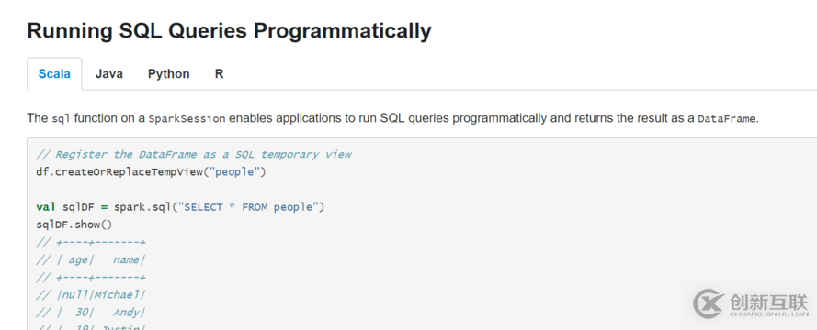Image resolution: width=817 pixels, height=330 pixels.
Task: Click the Running SQL Queries Programmatically heading
Action: [x=229, y=30]
